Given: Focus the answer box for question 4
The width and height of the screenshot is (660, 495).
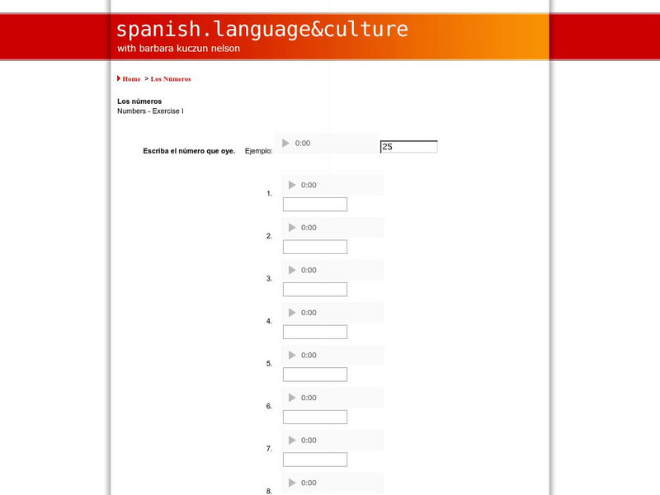Looking at the screenshot, I should click(315, 332).
